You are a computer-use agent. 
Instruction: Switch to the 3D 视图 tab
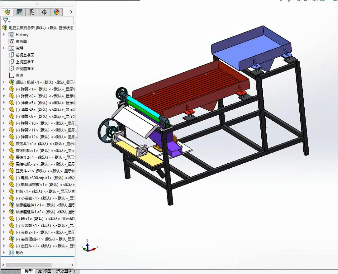(44, 271)
